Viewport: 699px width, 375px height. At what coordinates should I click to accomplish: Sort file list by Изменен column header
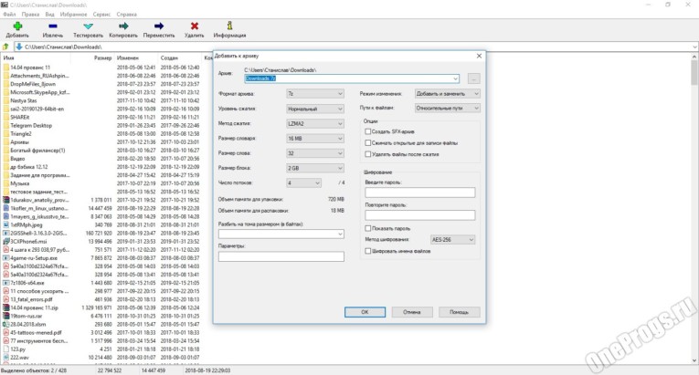[128, 57]
